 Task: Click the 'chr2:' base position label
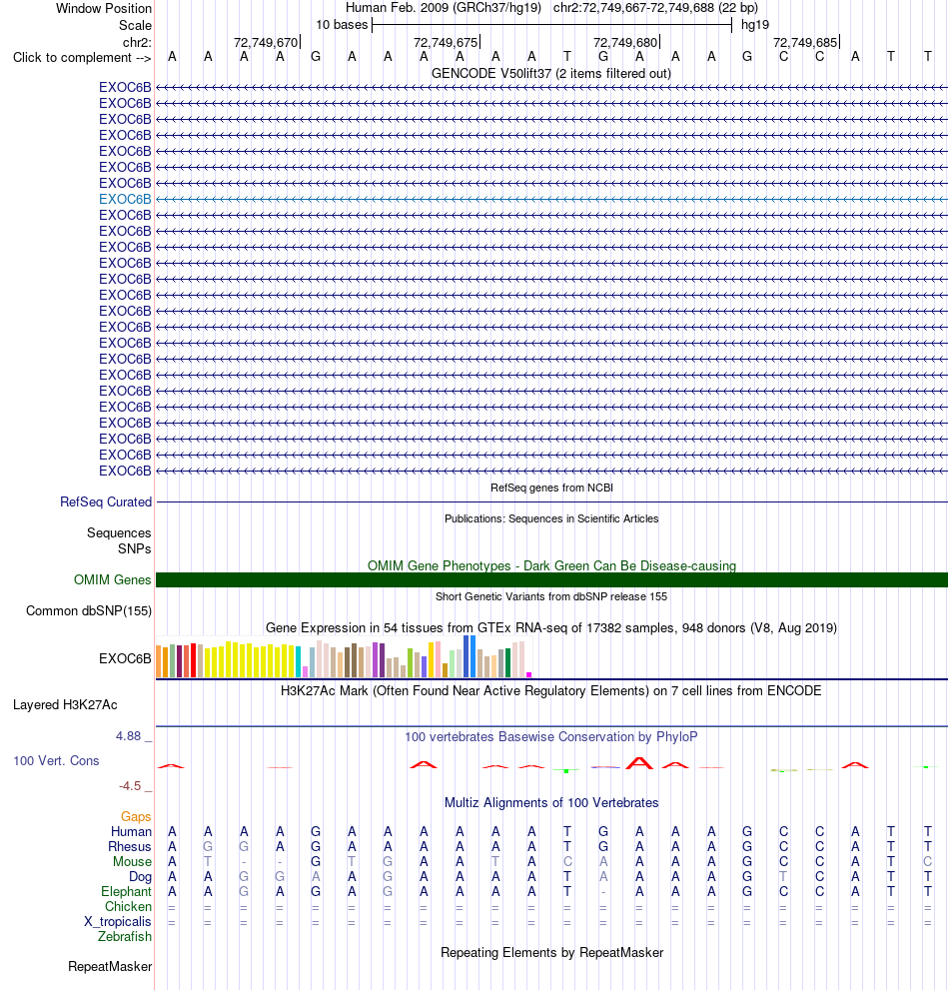click(x=137, y=42)
